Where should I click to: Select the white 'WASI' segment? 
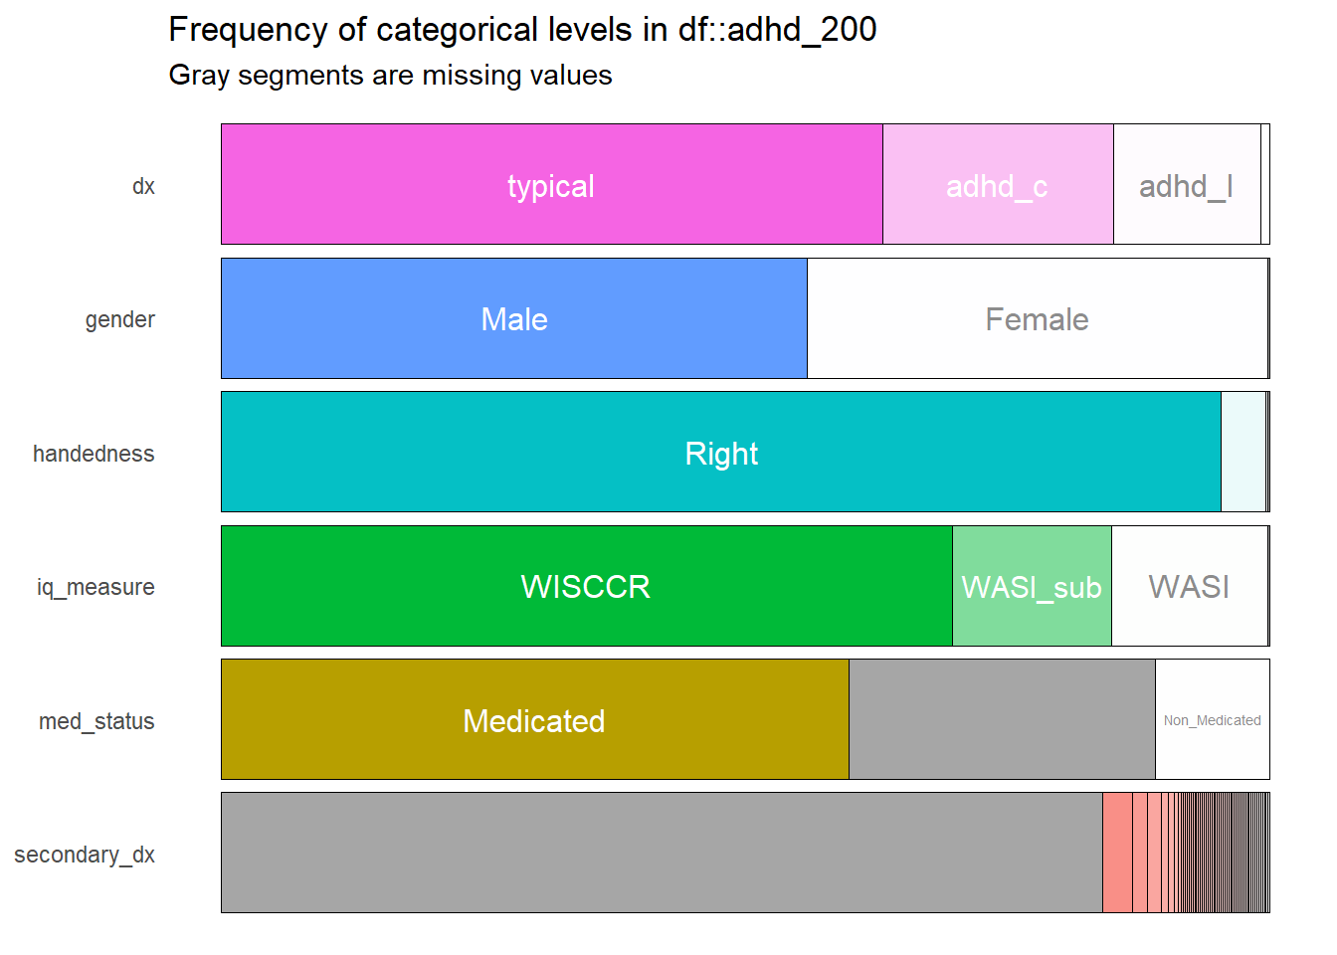coord(1190,586)
